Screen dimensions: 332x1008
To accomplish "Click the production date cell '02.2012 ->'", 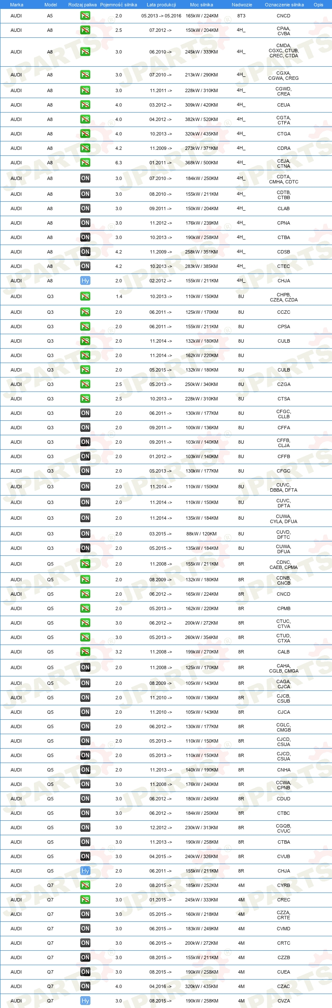I will click(161, 281).
